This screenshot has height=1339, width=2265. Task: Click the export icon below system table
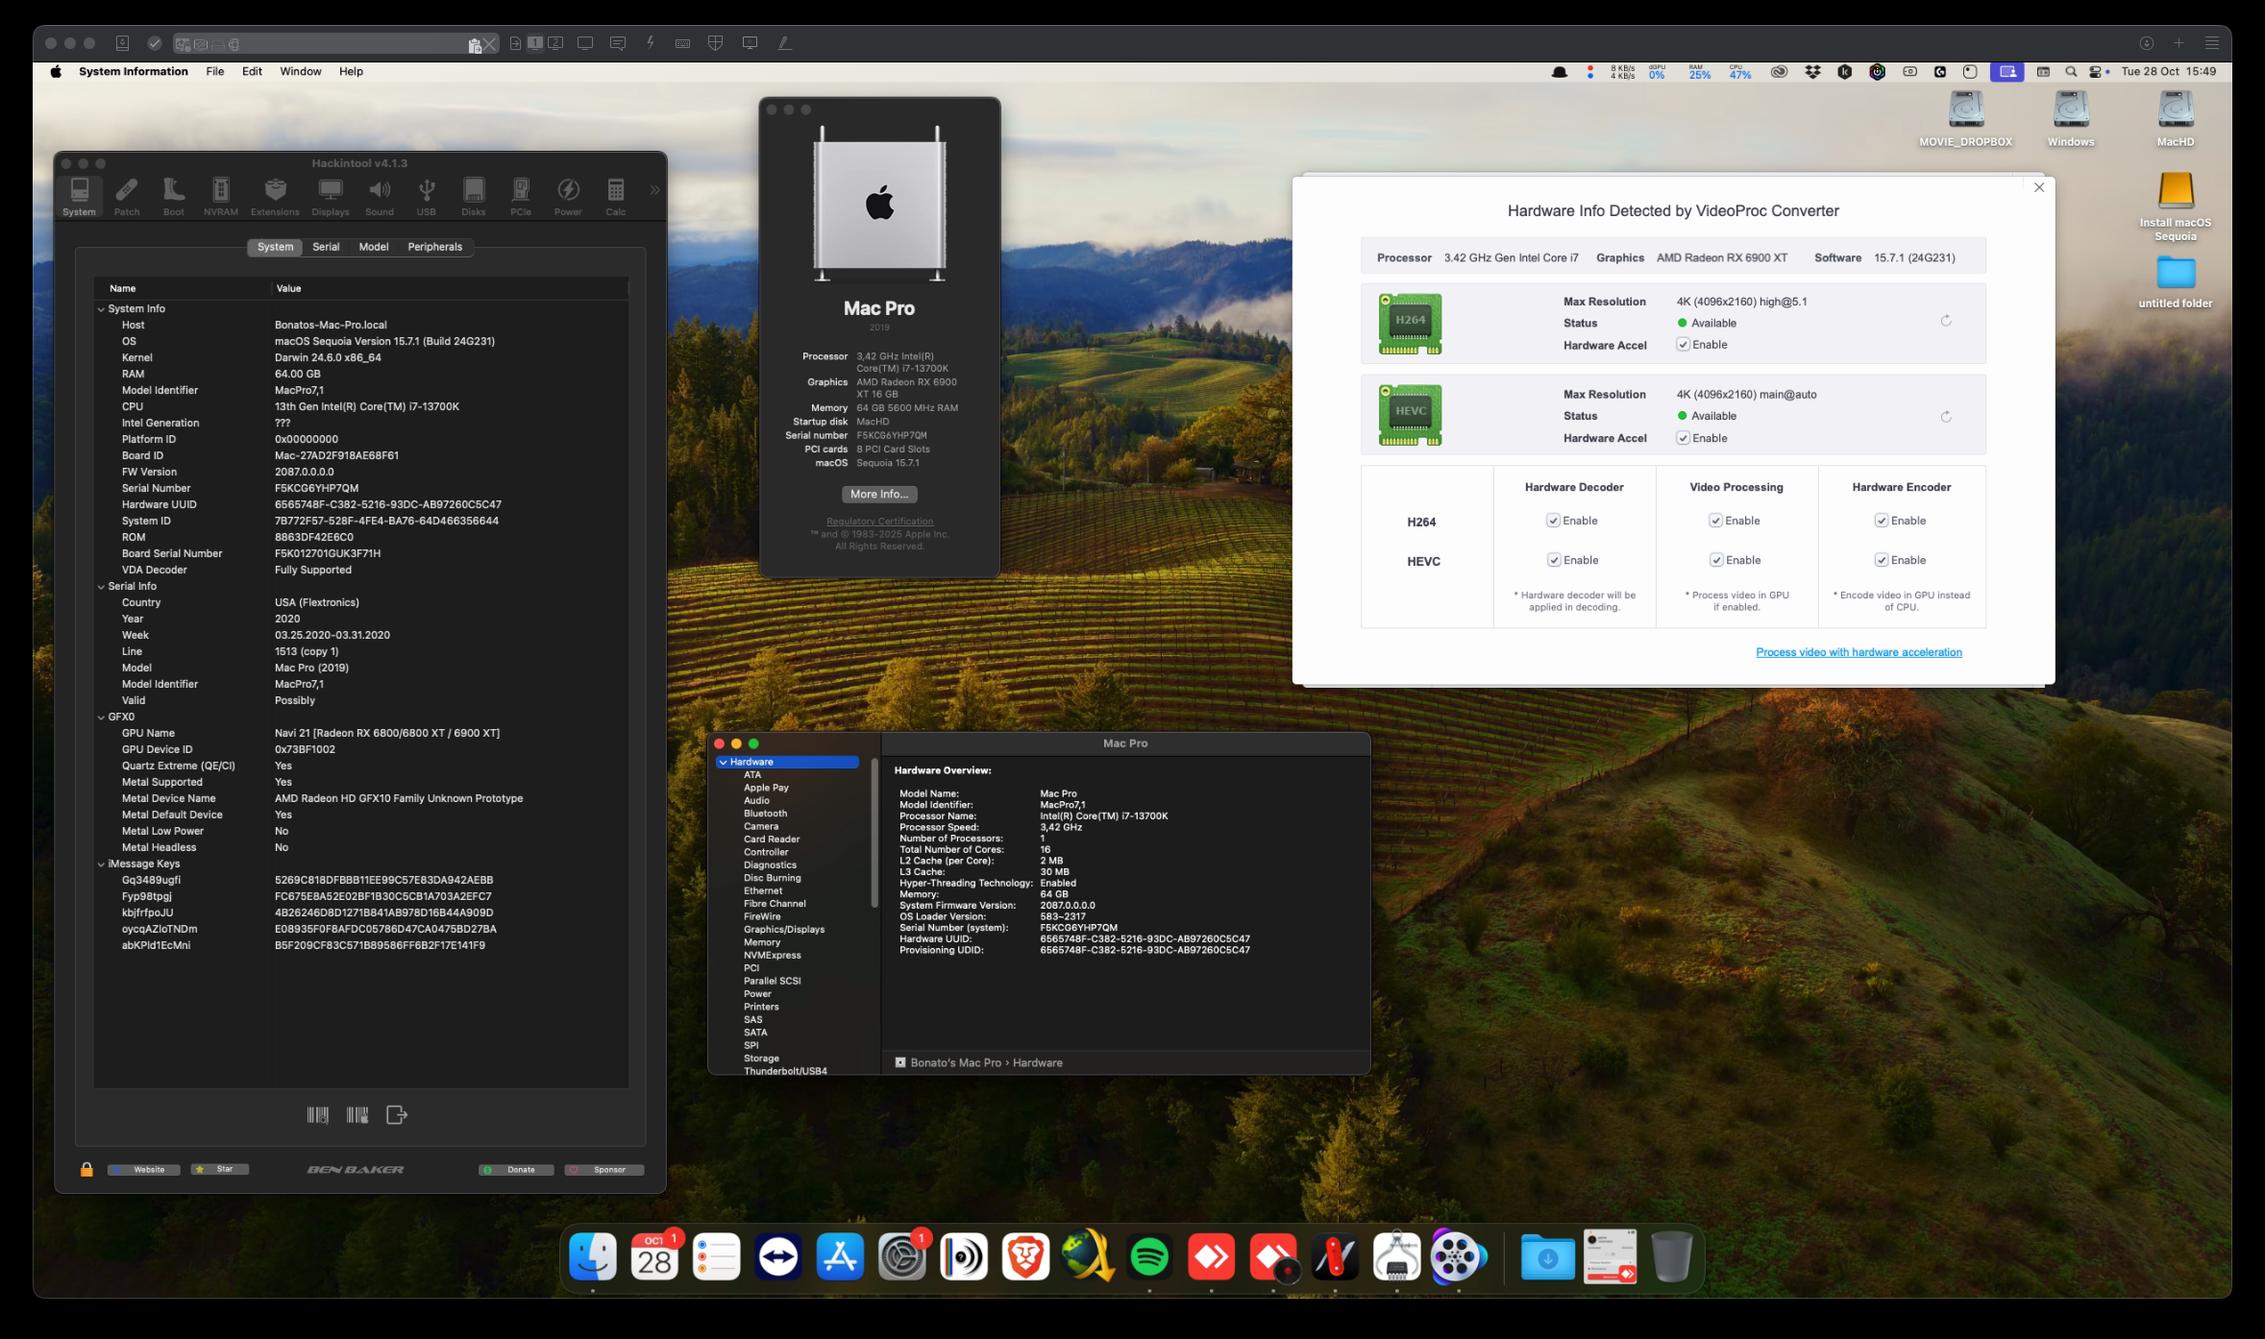click(x=396, y=1114)
